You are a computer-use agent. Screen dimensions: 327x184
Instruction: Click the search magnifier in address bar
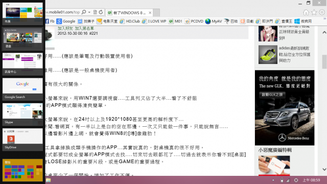click(84, 12)
